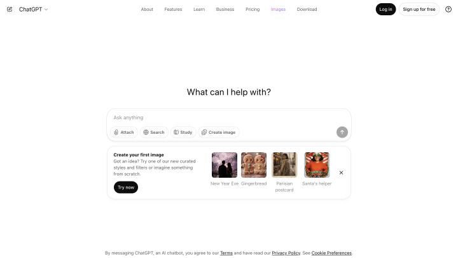The width and height of the screenshot is (458, 258).
Task: Click the send arrow button
Action: (342, 133)
